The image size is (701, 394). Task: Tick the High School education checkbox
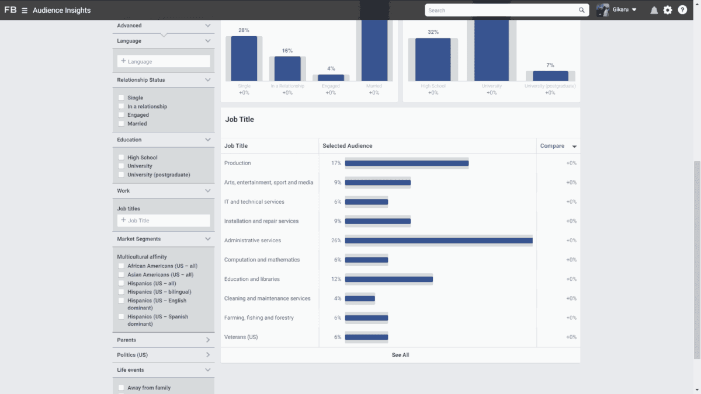coord(121,157)
